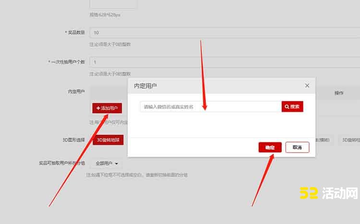Close the 内定用户 dialog with X
The height and width of the screenshot is (224, 360).
coord(307,85)
